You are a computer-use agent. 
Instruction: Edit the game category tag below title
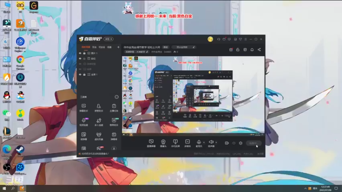136,52
